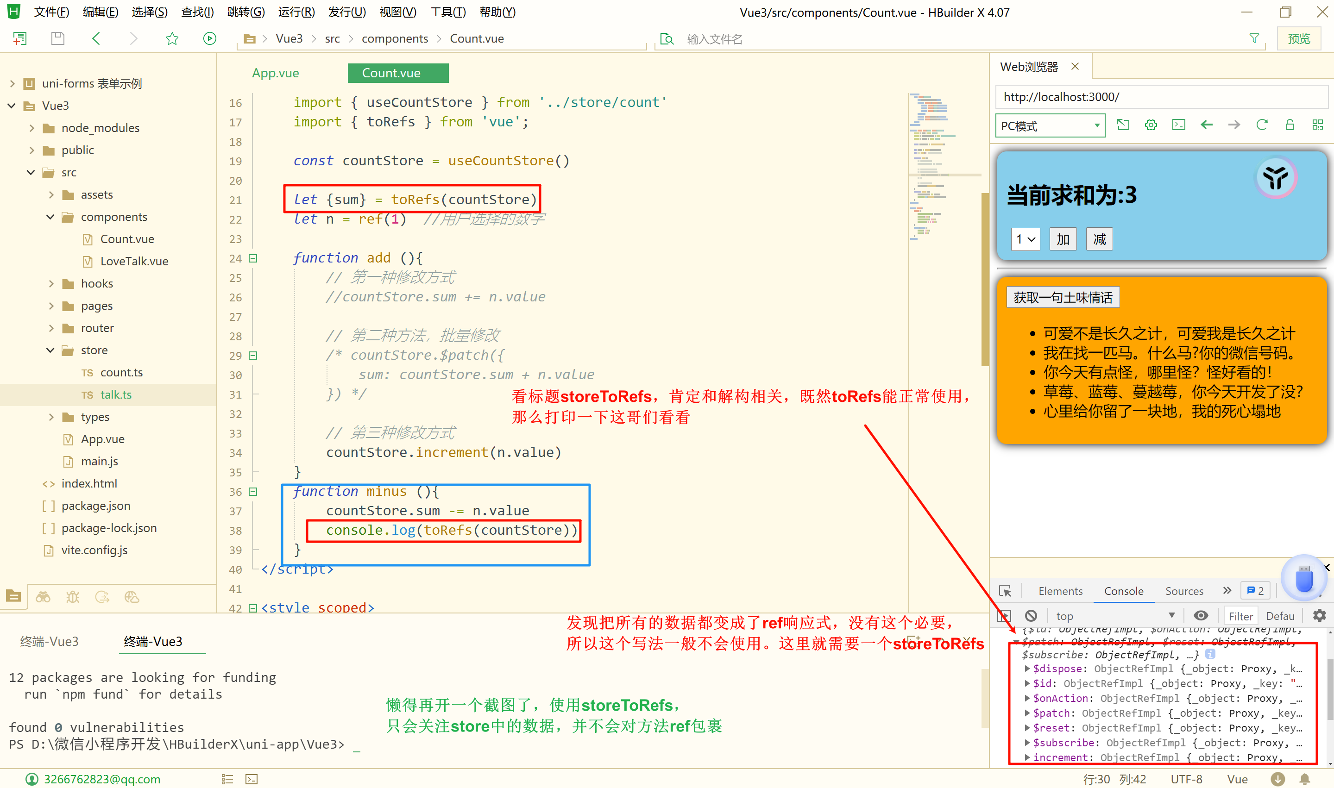
Task: Click the devtools clear console icon
Action: [1031, 615]
